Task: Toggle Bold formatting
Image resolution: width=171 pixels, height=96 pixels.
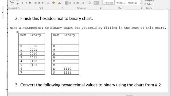Action: pos(22,3)
